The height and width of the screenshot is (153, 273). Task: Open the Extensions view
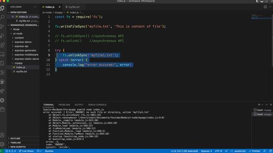(2, 45)
